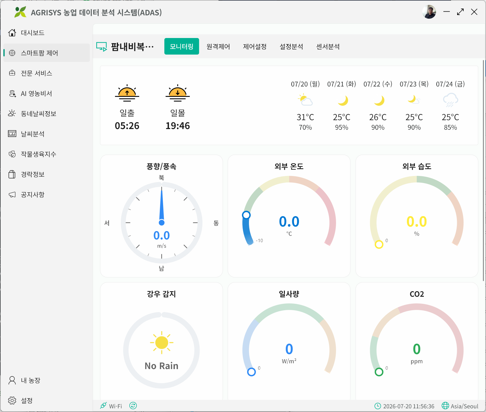Open the user profile avatar
Screen dimensions: 486x412
429,12
